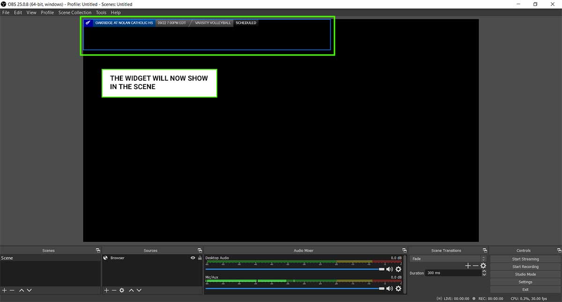Pop out the Scene Transitions dock
This screenshot has height=302, width=562.
click(x=485, y=250)
